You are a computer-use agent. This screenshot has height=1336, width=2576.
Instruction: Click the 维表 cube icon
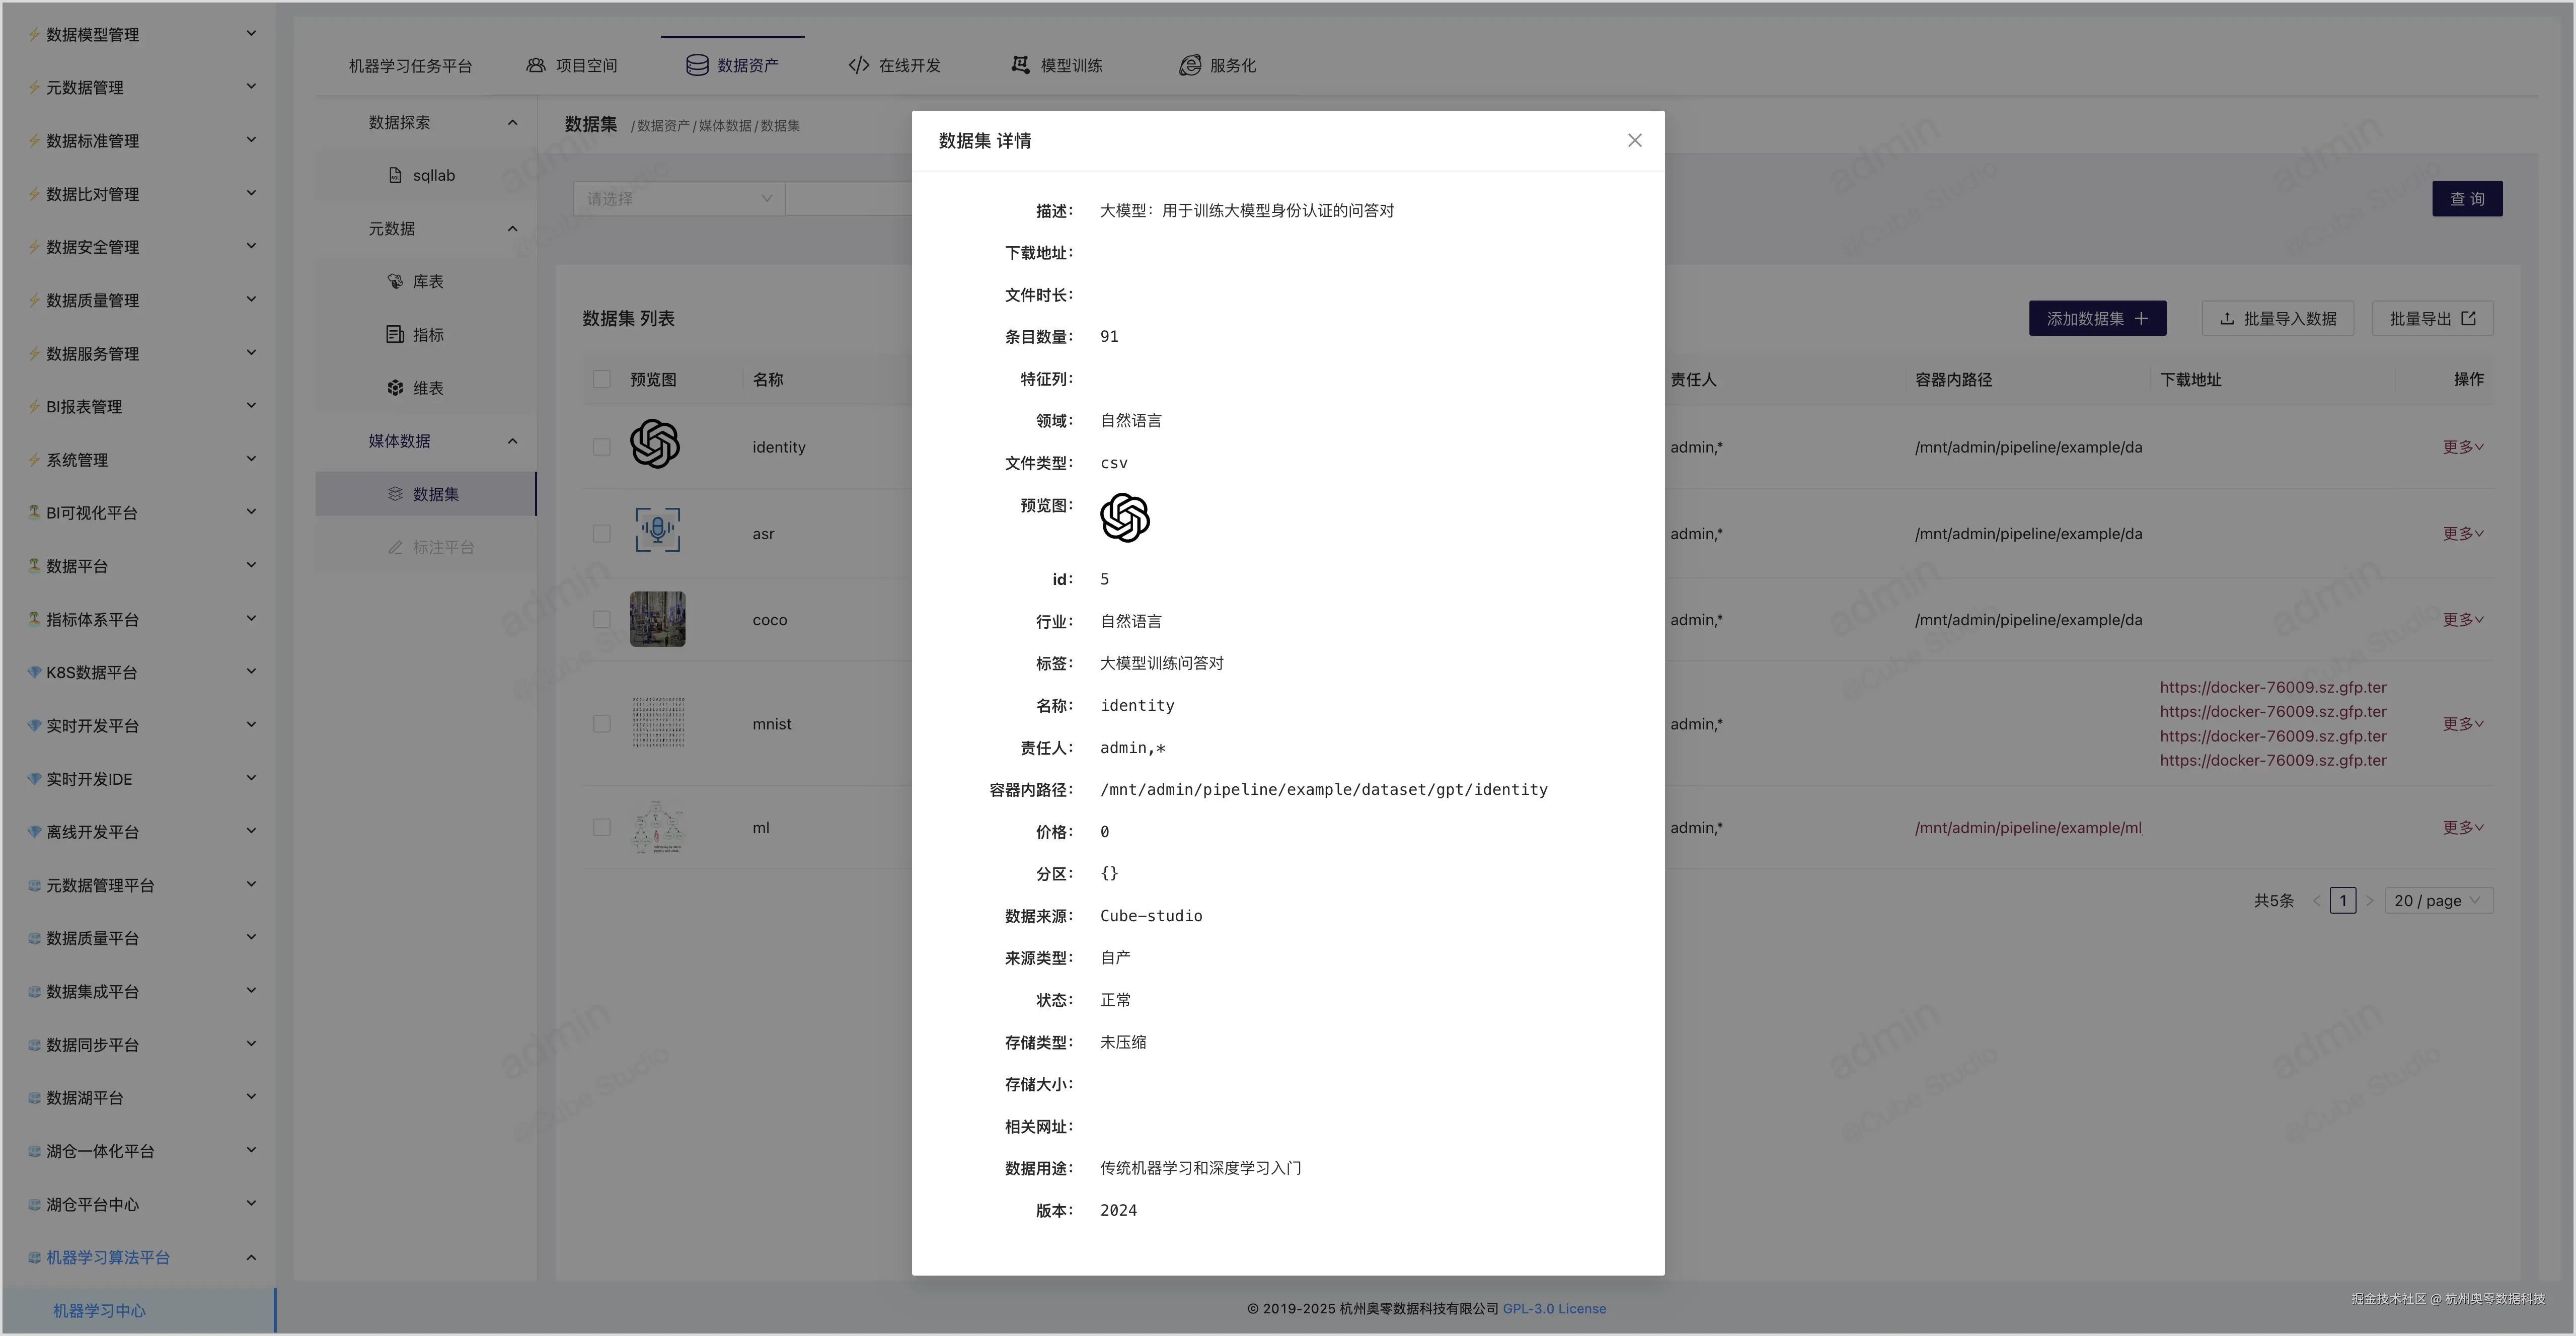click(395, 388)
